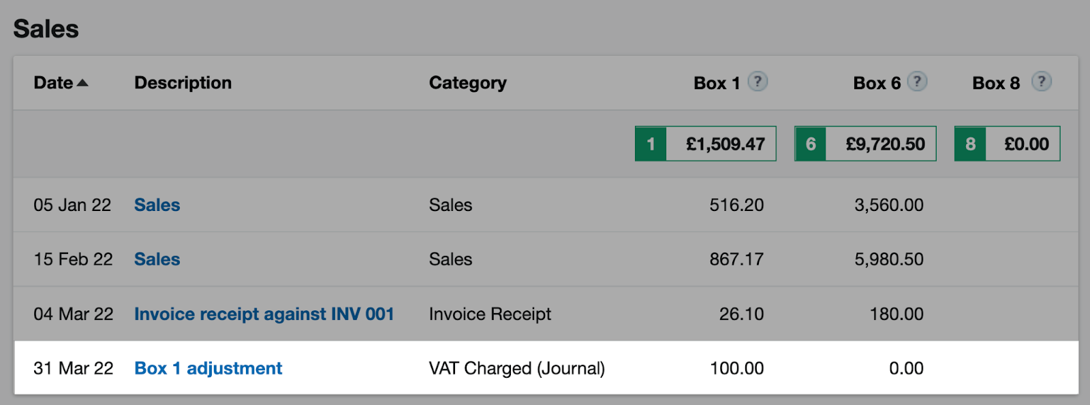Open Invoice receipt against INV 001 link

(x=264, y=314)
